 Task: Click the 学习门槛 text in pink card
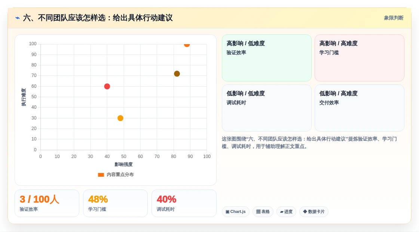tap(329, 53)
